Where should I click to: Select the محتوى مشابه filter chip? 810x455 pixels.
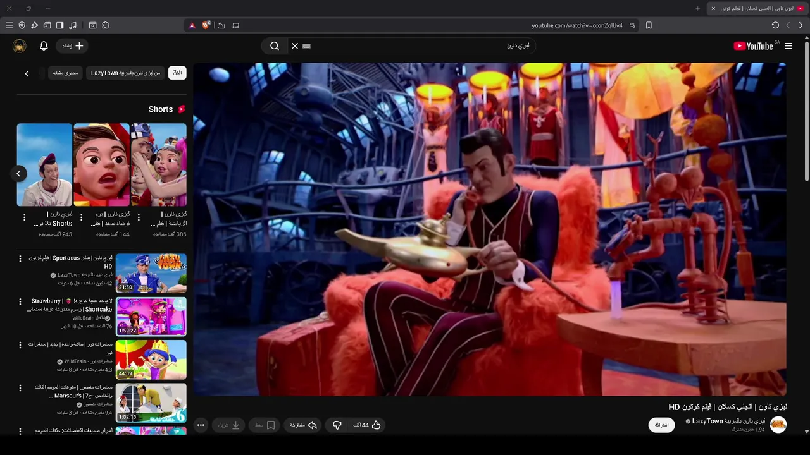coord(65,73)
